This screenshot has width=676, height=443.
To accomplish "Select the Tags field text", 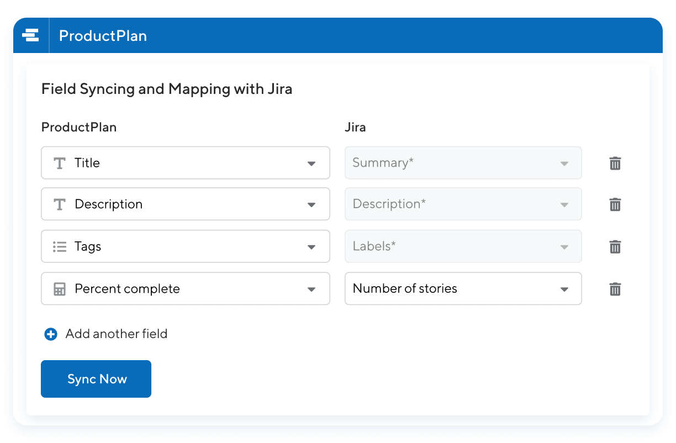I will (88, 246).
